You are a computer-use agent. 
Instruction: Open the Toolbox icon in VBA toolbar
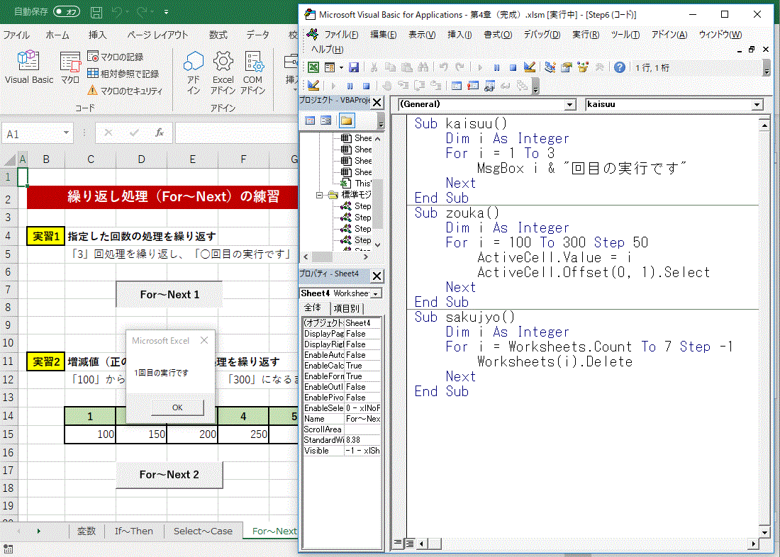point(599,67)
